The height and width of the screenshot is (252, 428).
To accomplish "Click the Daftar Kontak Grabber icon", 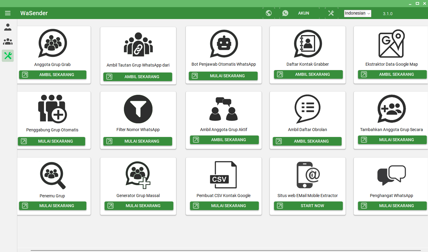I will point(308,44).
